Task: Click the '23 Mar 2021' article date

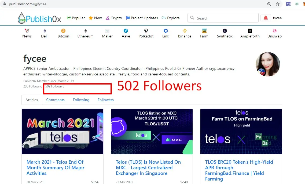Action: [124, 182]
